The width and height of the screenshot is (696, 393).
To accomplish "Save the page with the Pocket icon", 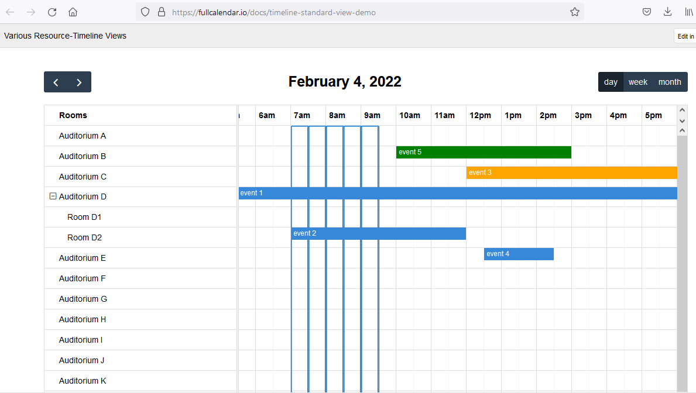I will (646, 12).
